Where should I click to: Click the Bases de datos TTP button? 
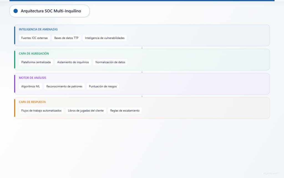pyautogui.click(x=66, y=38)
